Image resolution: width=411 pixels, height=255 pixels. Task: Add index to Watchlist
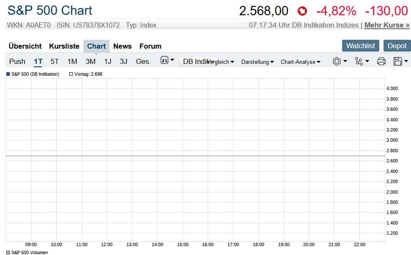(x=361, y=46)
